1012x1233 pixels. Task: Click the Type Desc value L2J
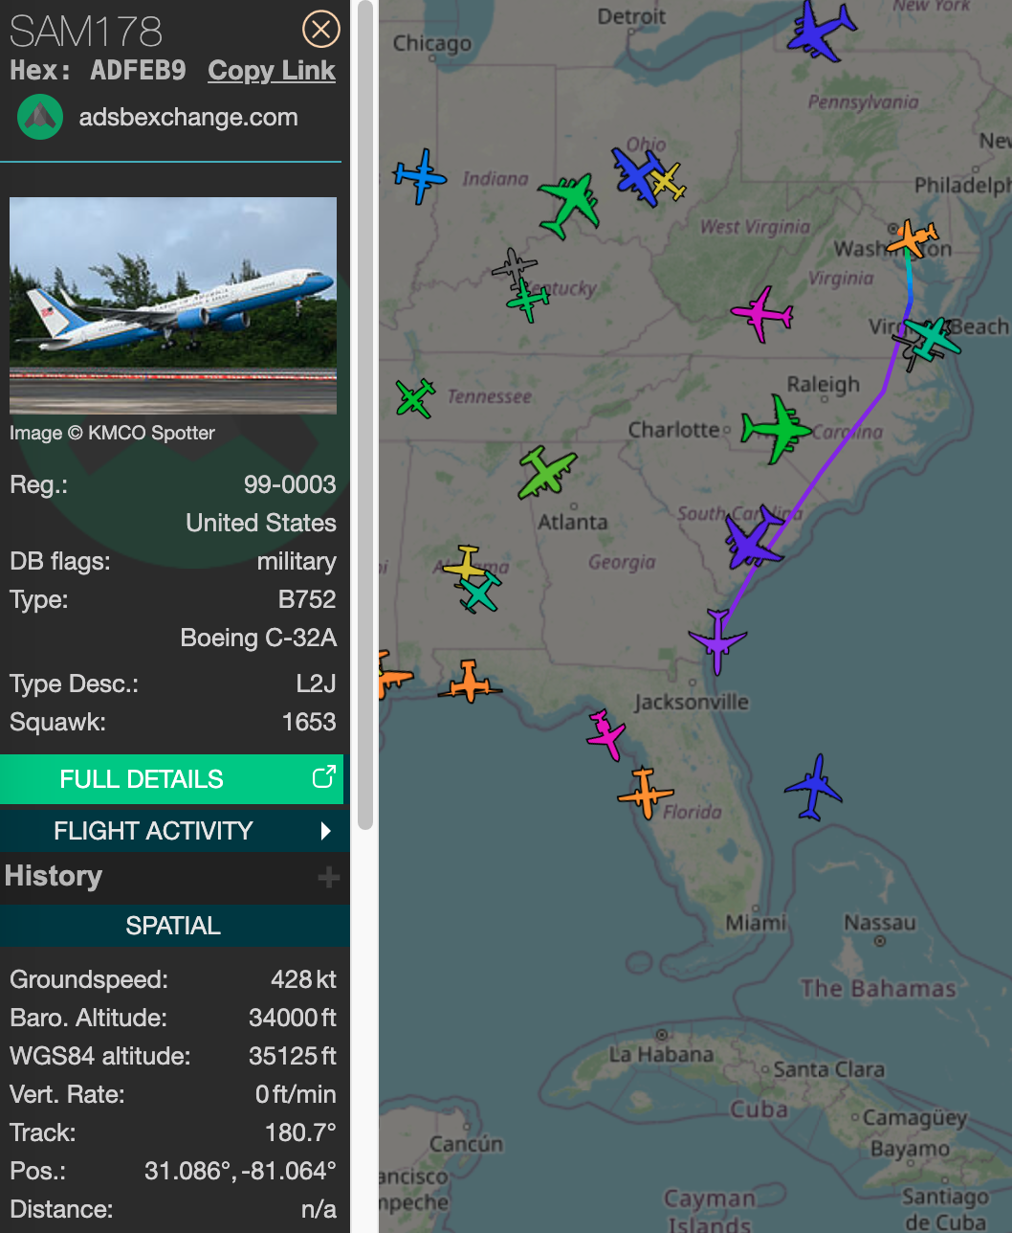point(316,684)
